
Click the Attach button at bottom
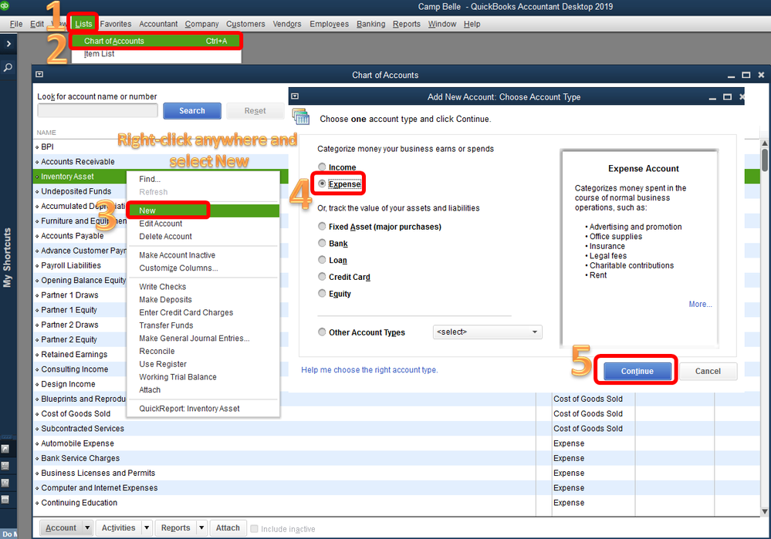pyautogui.click(x=228, y=527)
